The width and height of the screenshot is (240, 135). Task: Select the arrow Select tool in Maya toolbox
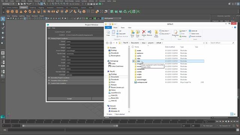(3, 19)
